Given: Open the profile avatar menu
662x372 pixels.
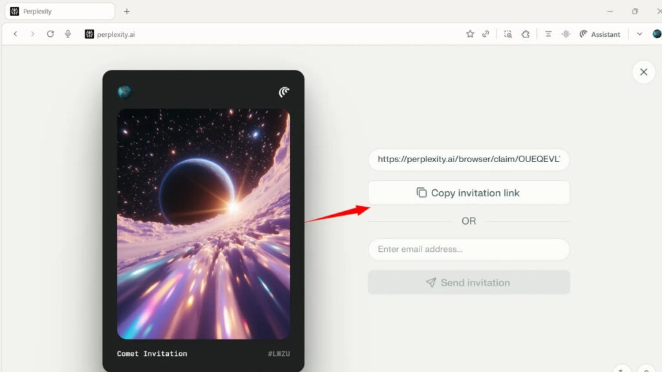Looking at the screenshot, I should (656, 34).
